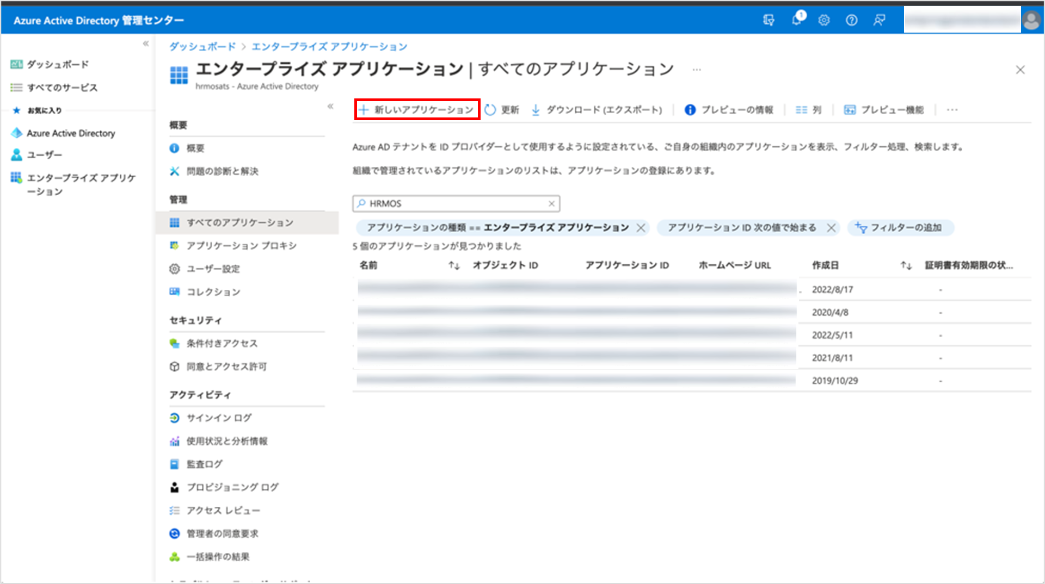This screenshot has width=1045, height=584.
Task: Open toolbar overflow ellipsis menu
Action: [x=952, y=110]
